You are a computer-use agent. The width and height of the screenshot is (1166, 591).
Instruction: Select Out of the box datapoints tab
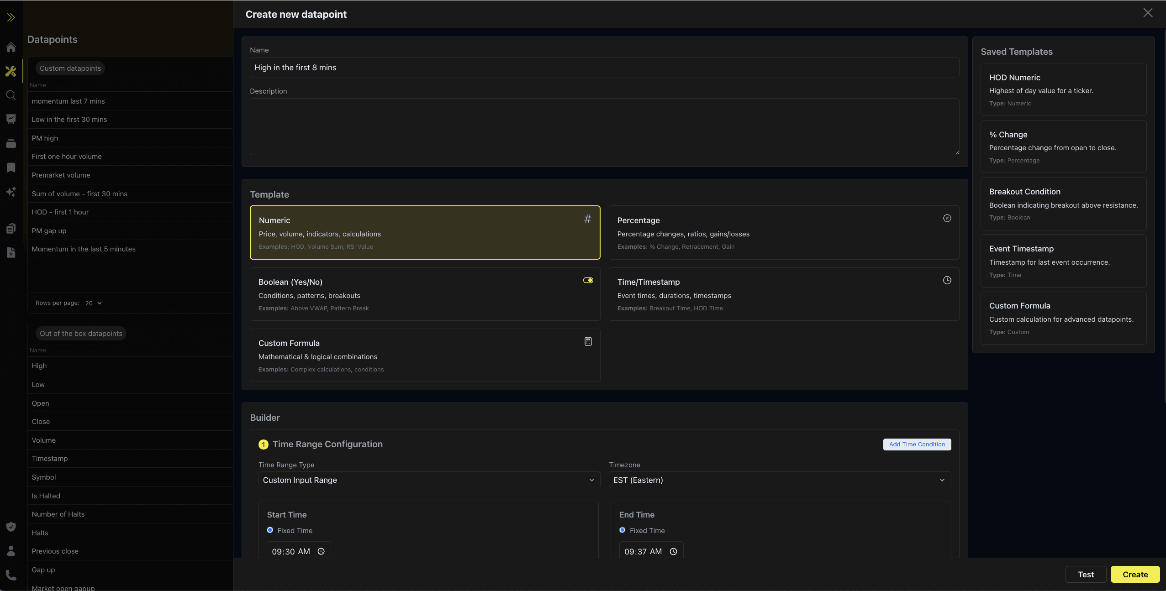pyautogui.click(x=81, y=333)
